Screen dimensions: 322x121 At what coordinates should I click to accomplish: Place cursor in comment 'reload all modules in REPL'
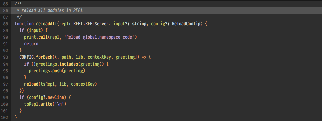coord(52,10)
